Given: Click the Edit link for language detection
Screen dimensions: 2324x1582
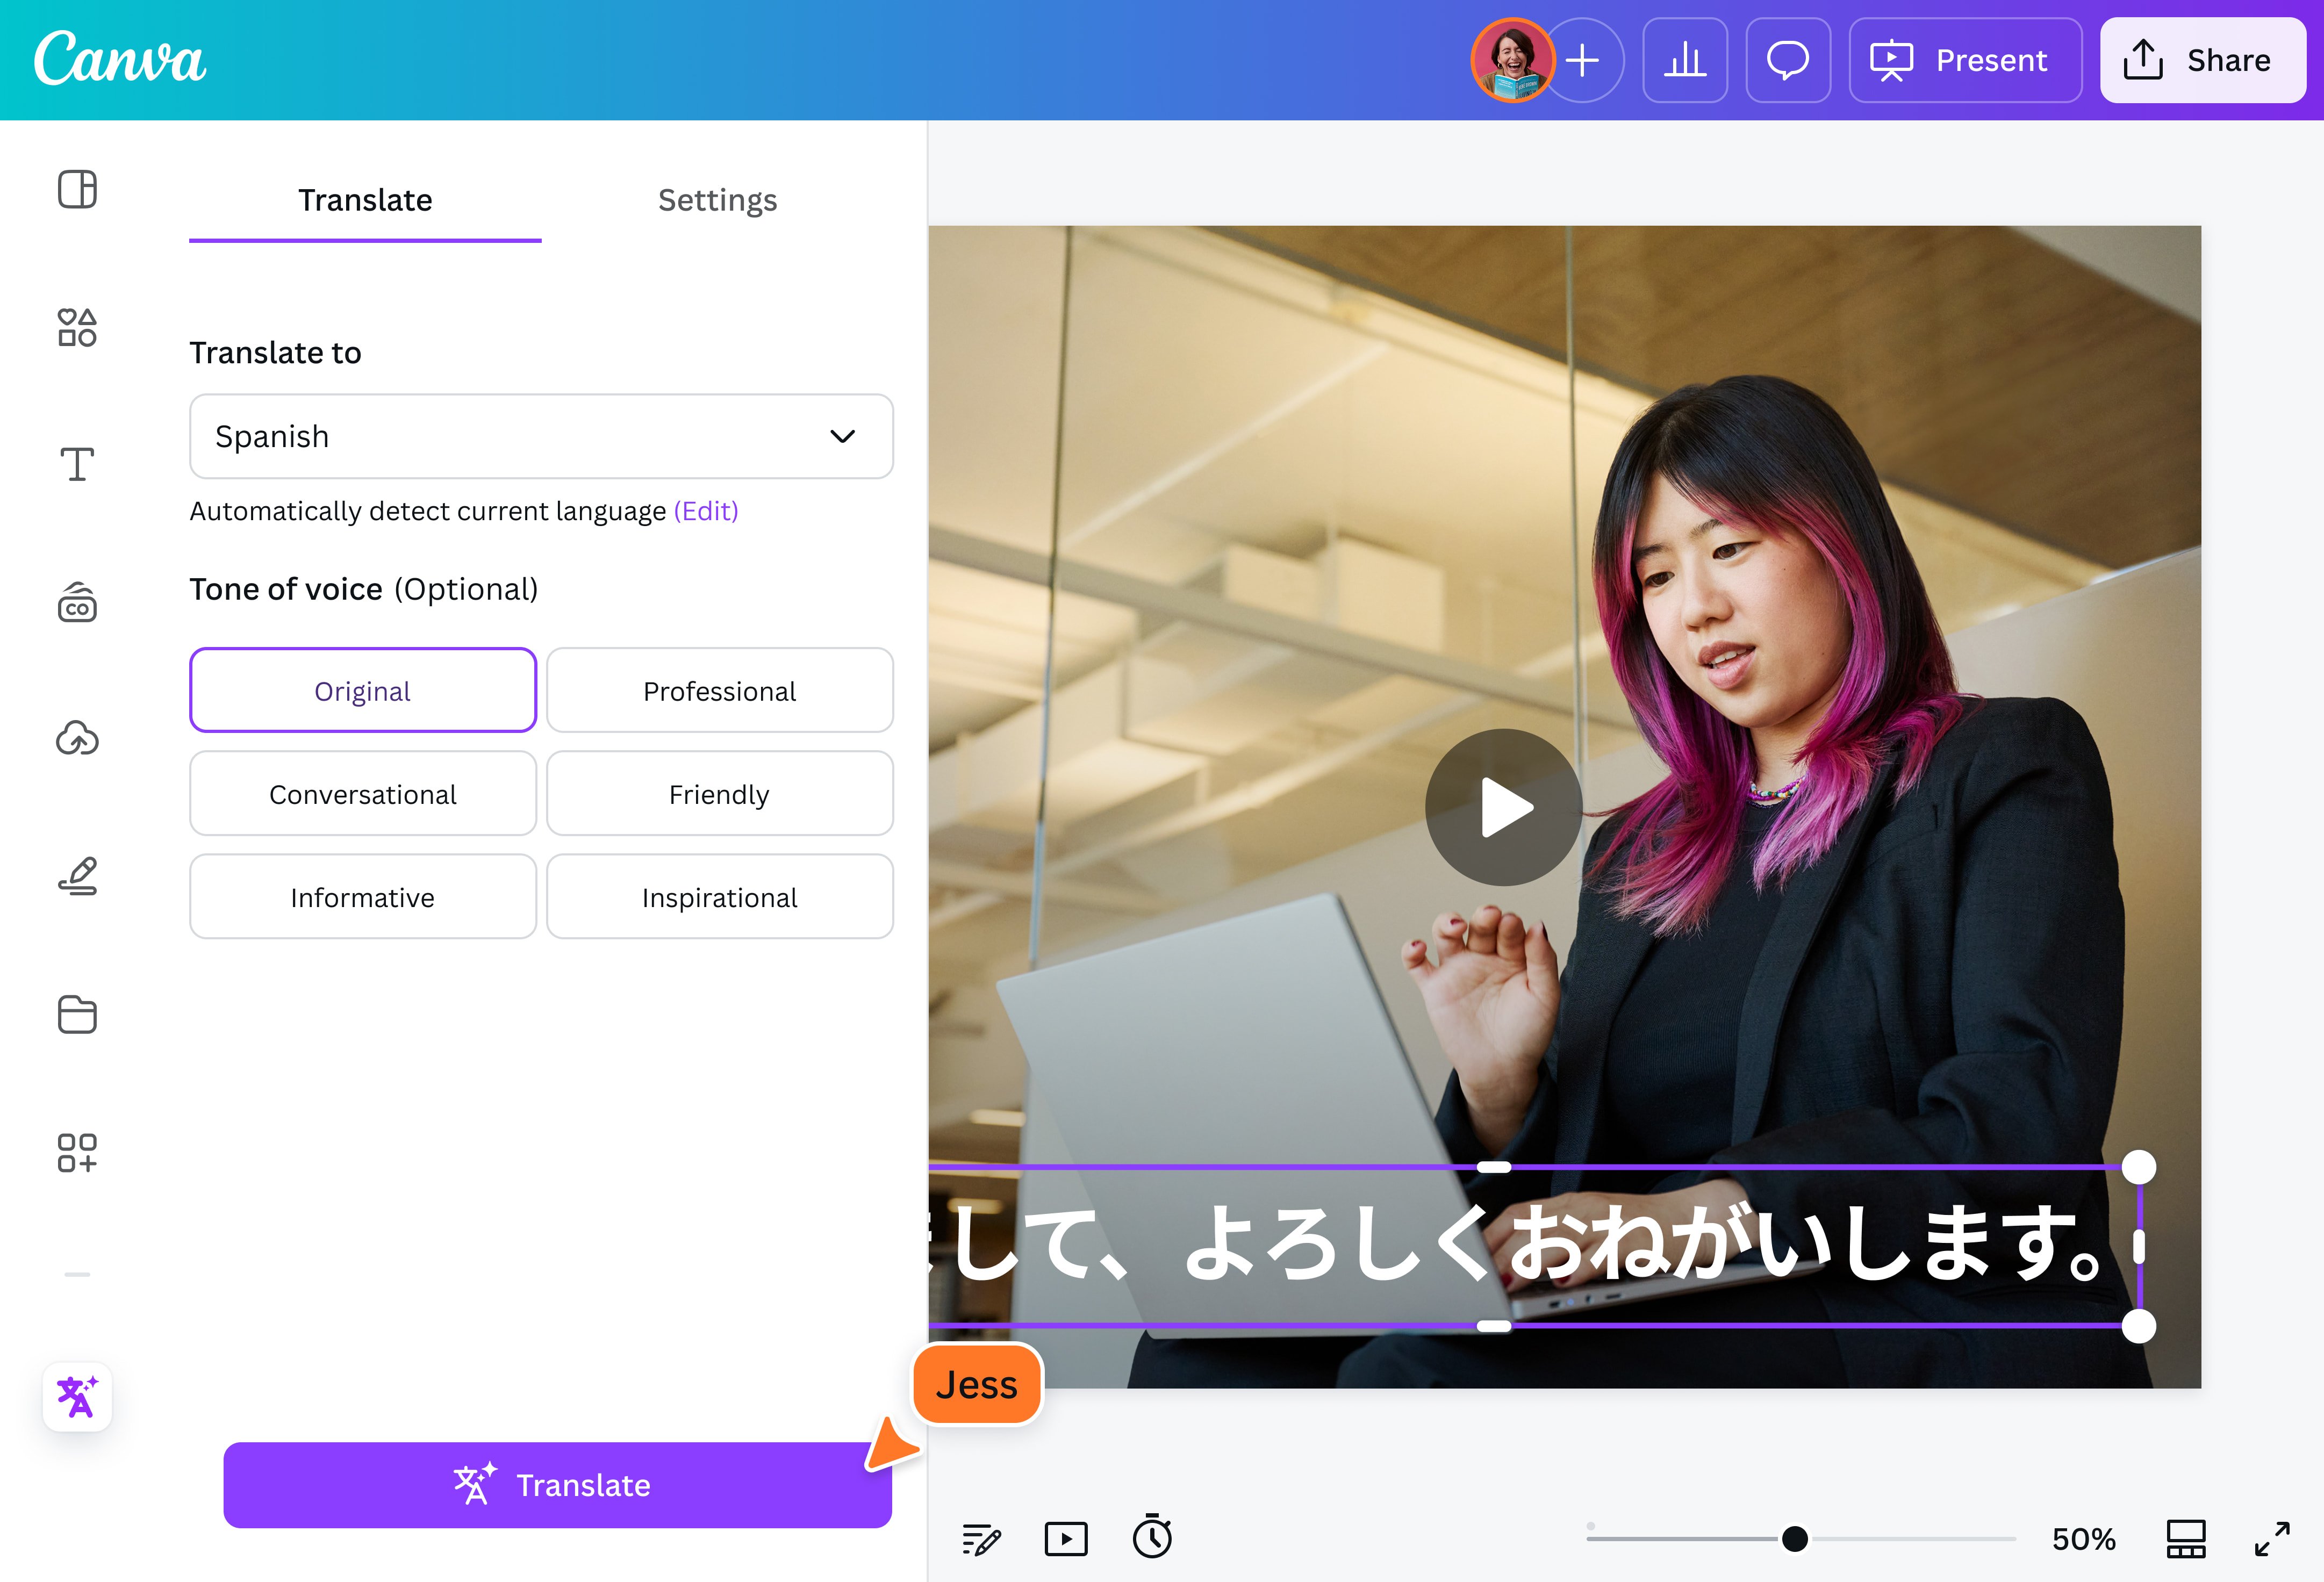Looking at the screenshot, I should click(706, 511).
